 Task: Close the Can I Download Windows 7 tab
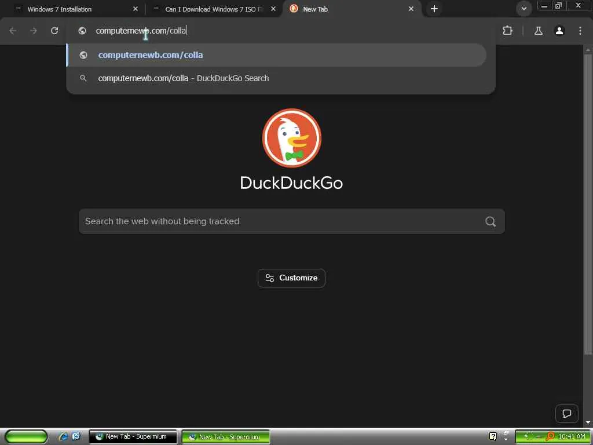273,9
